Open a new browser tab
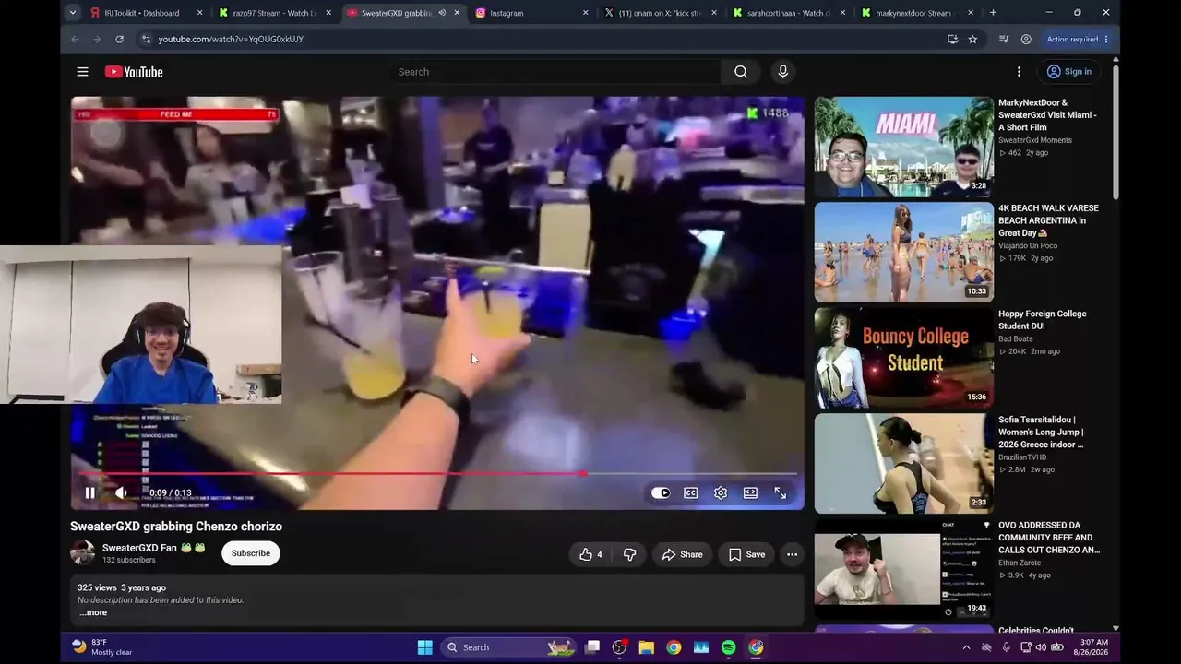 point(993,13)
